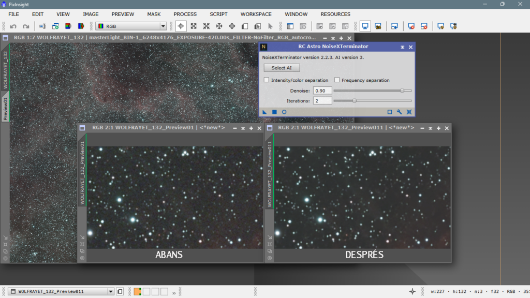Image resolution: width=530 pixels, height=298 pixels.
Task: Click the red-green-blue channels toolbar icon
Action: click(x=68, y=26)
